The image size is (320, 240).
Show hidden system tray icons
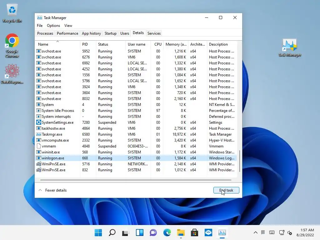pyautogui.click(x=256, y=232)
